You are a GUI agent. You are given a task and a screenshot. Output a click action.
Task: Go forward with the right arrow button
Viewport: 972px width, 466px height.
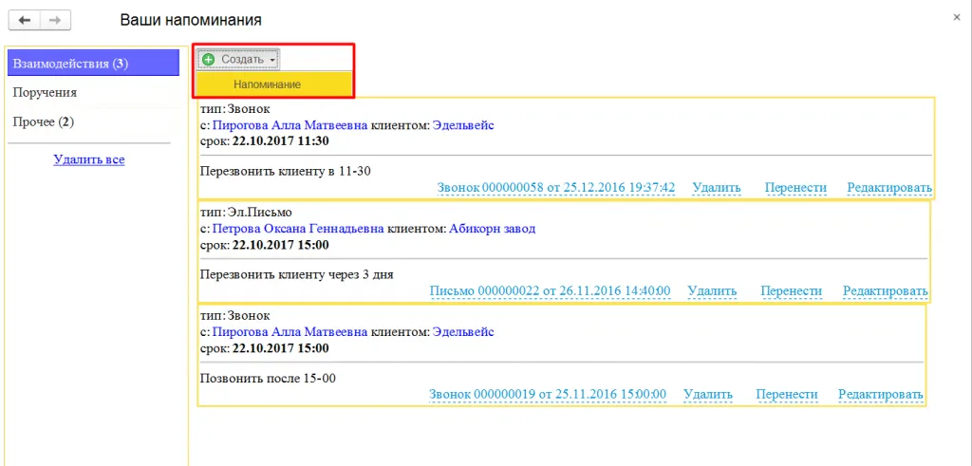(55, 21)
